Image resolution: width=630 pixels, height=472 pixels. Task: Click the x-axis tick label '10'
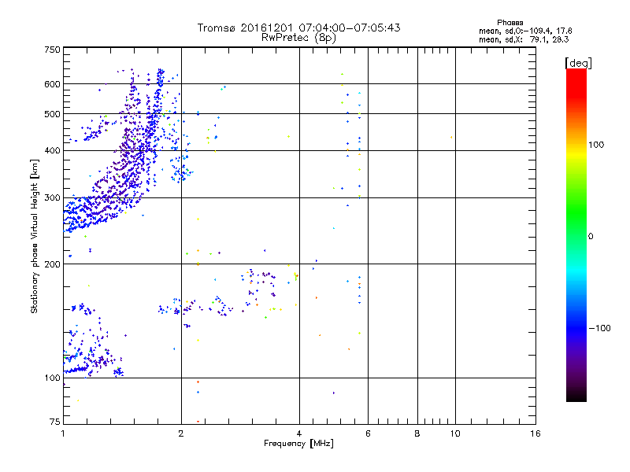coord(455,433)
